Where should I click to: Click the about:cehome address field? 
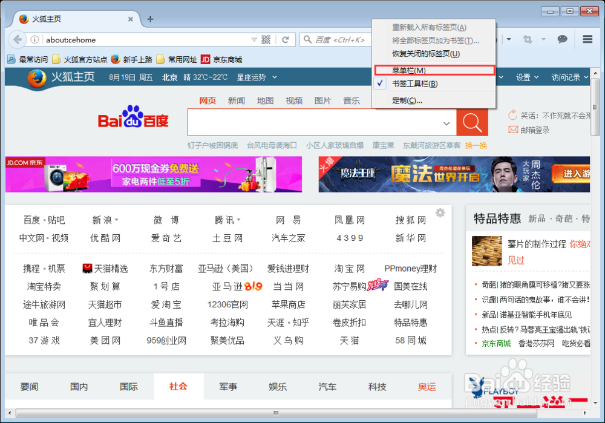tap(146, 40)
